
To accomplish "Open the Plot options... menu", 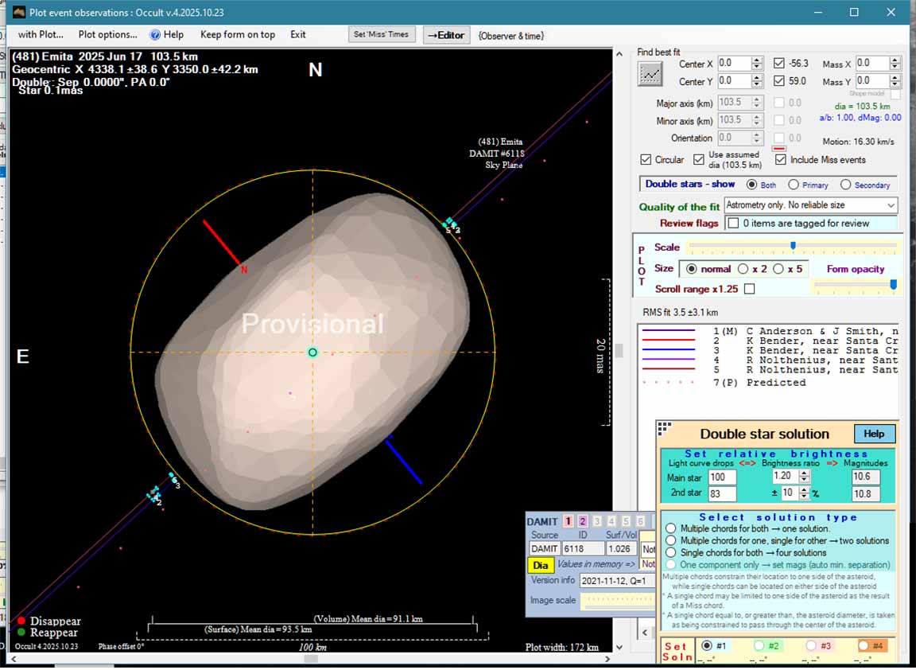I will (107, 35).
